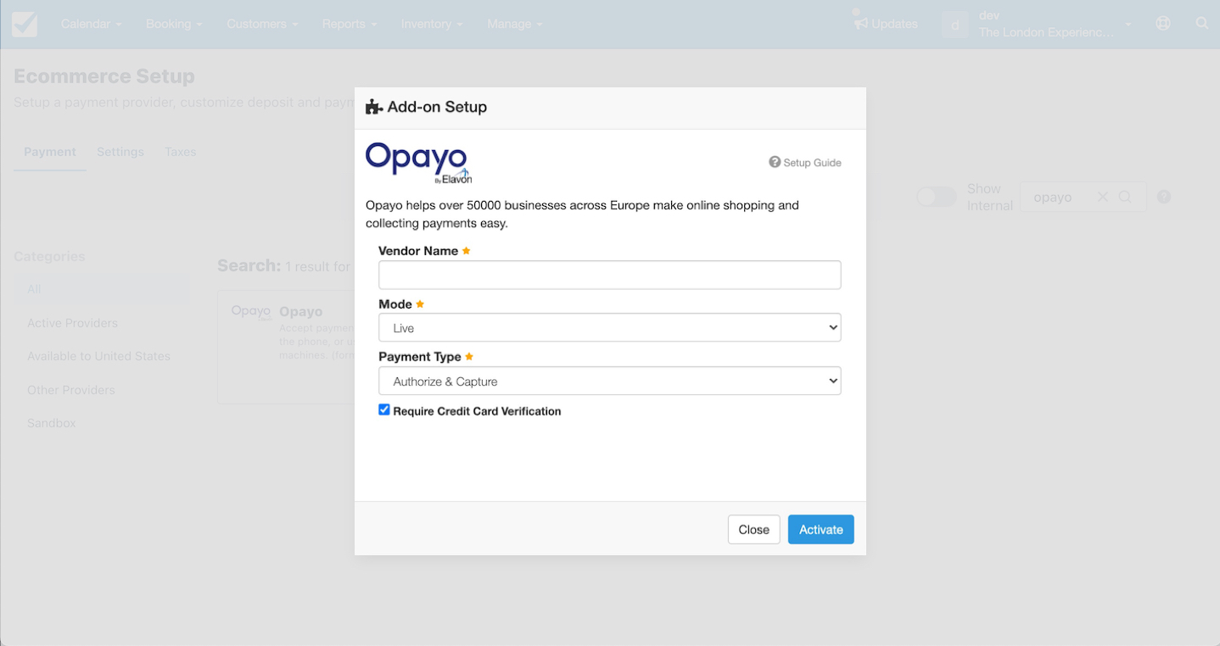Open the Inventory menu

tap(432, 24)
